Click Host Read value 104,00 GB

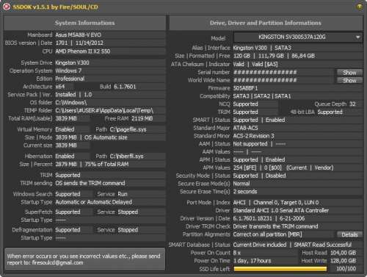coord(343,253)
